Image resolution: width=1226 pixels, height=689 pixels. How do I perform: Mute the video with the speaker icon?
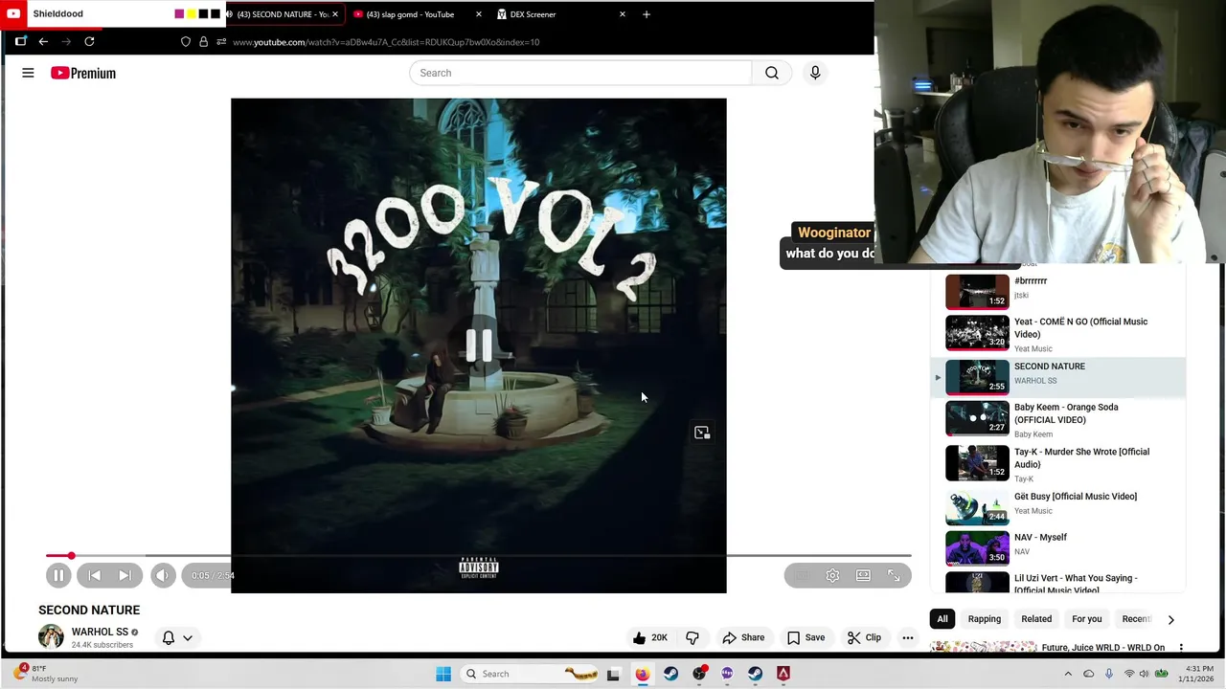point(162,575)
